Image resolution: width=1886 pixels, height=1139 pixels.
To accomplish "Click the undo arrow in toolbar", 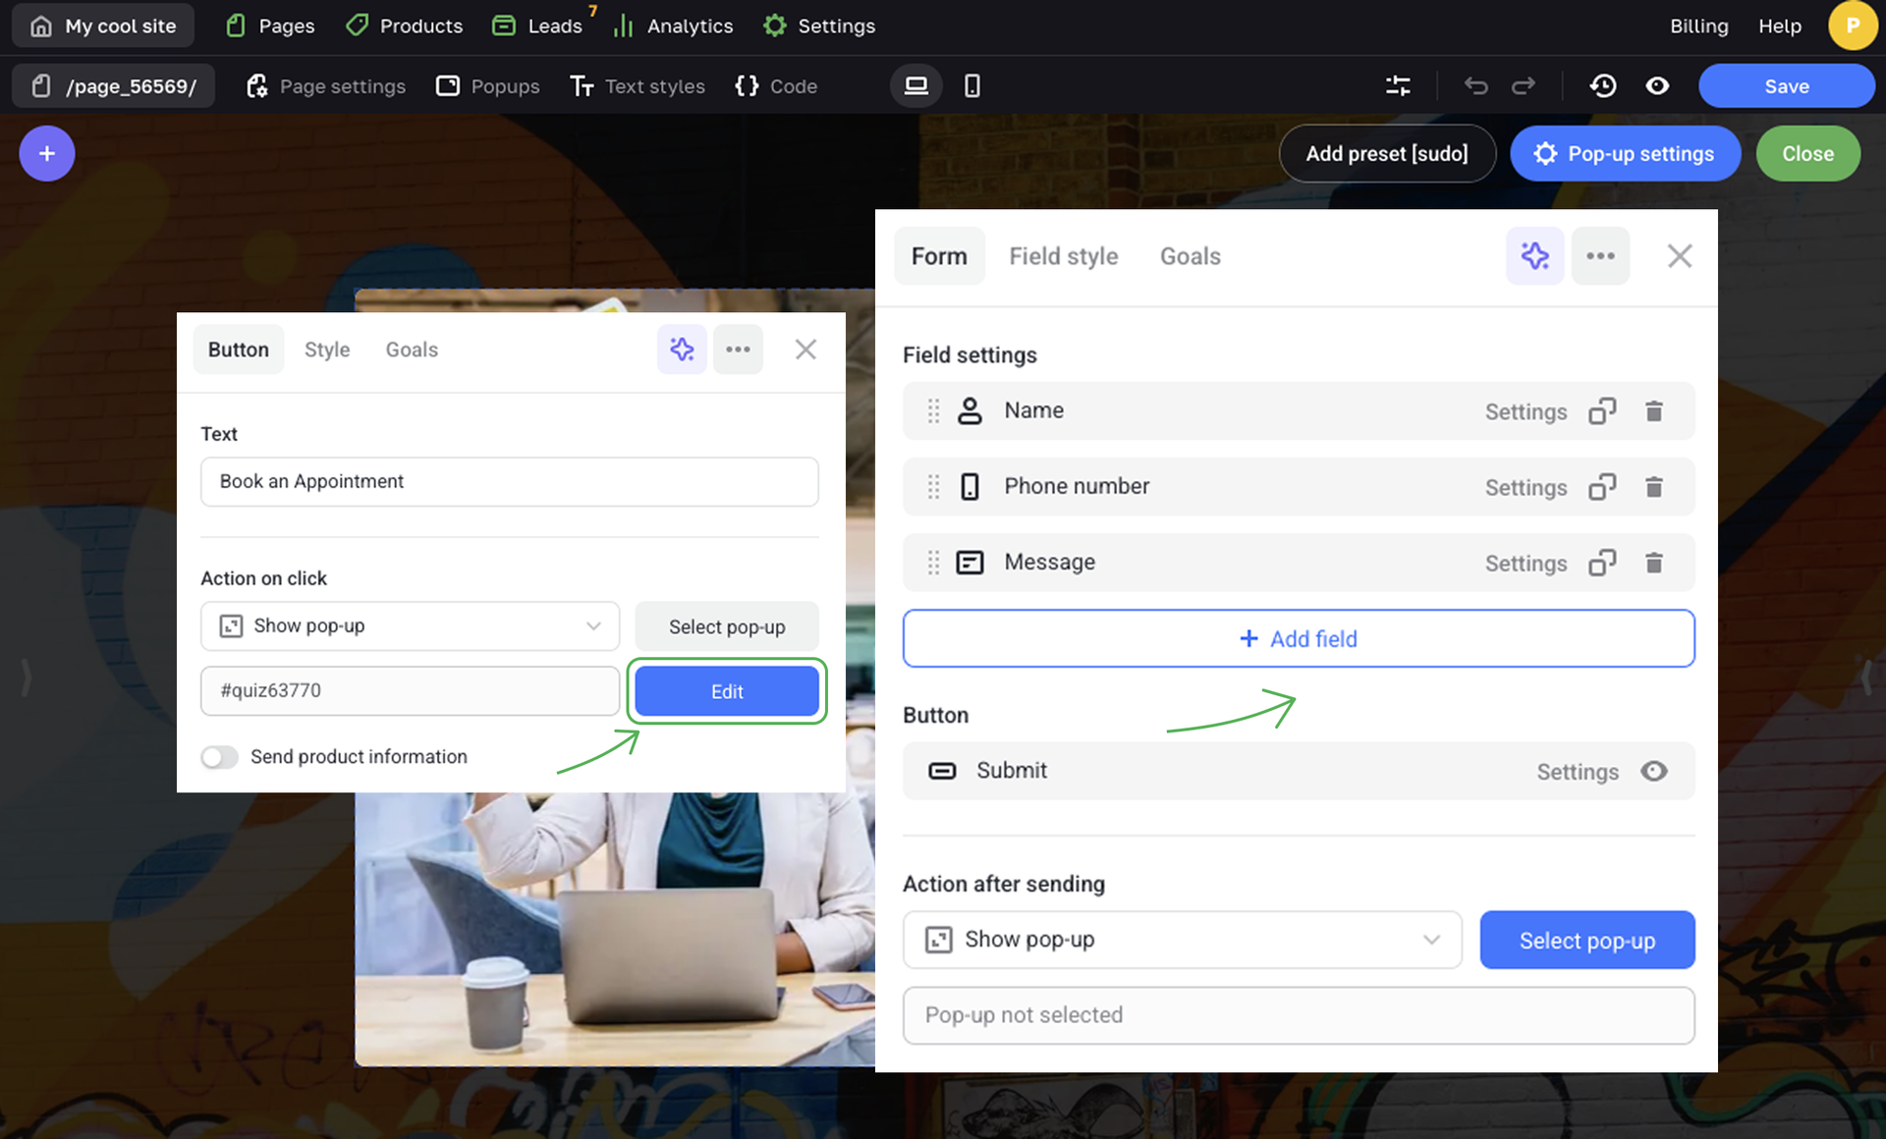I will [x=1475, y=86].
